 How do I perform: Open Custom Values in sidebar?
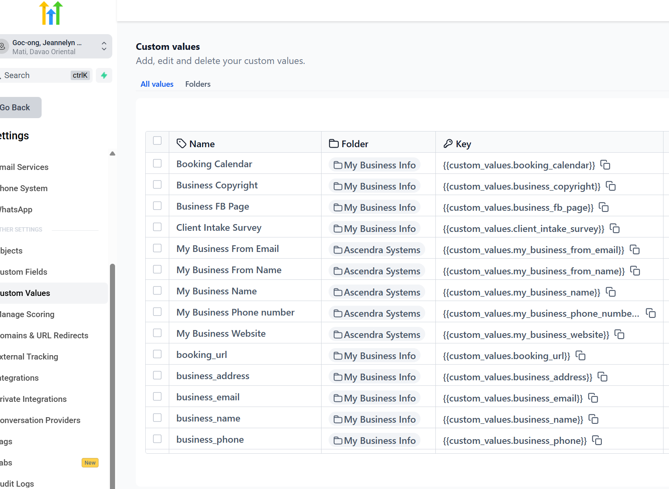(54, 293)
